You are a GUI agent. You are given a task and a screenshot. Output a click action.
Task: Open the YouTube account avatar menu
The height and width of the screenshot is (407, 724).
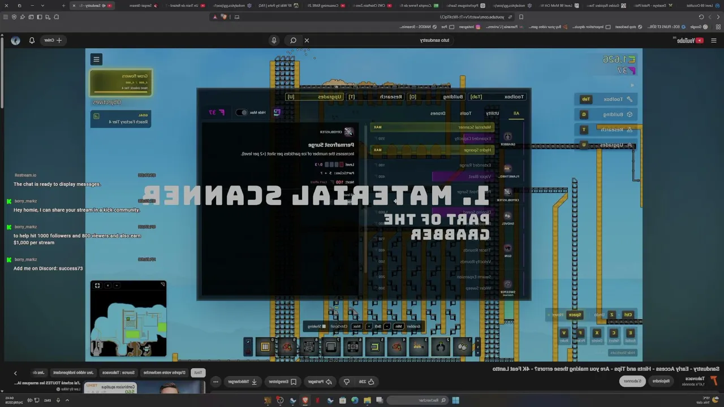point(15,40)
